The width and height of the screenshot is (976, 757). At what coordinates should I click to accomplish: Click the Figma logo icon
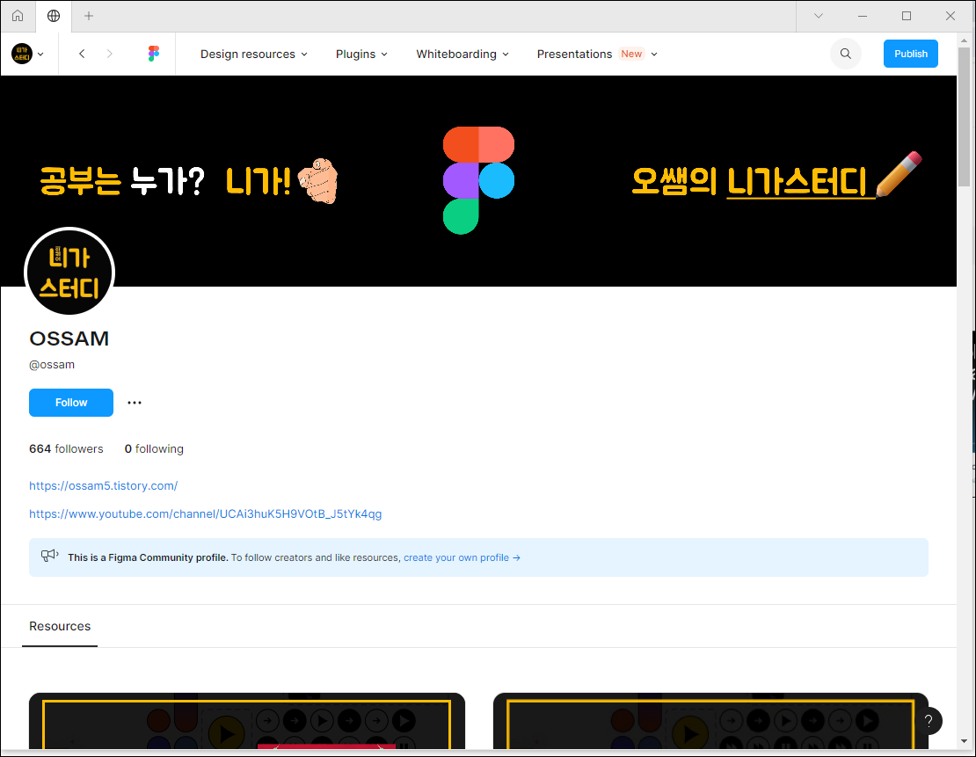(x=154, y=54)
